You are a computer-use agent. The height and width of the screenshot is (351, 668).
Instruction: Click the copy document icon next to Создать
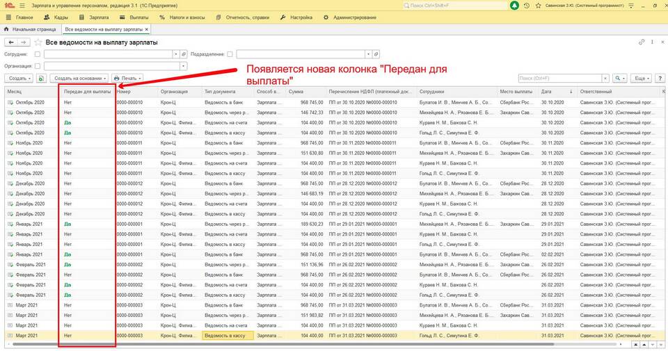pyautogui.click(x=41, y=79)
